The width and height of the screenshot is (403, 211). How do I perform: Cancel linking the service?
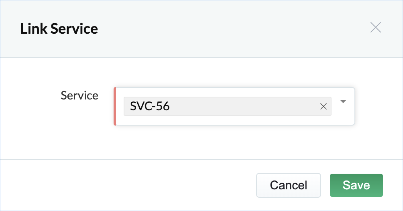288,185
